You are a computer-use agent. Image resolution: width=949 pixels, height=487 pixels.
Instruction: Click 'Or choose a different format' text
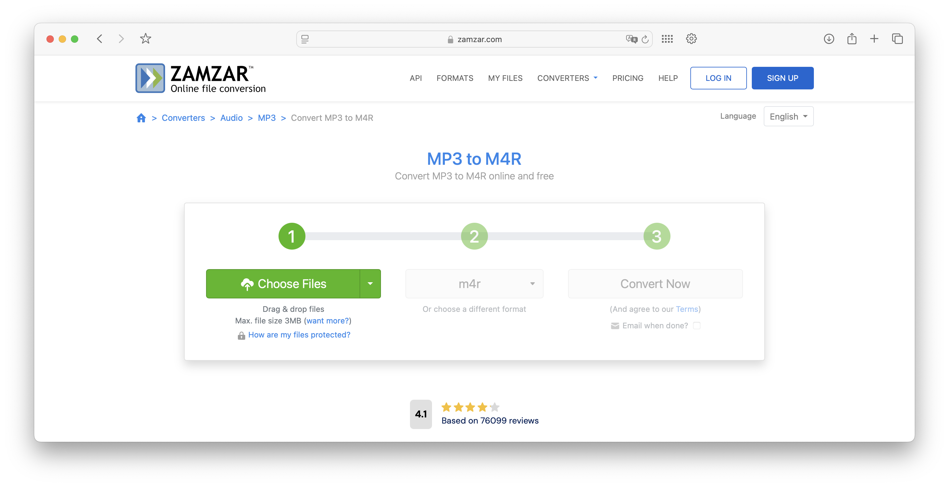(x=474, y=309)
